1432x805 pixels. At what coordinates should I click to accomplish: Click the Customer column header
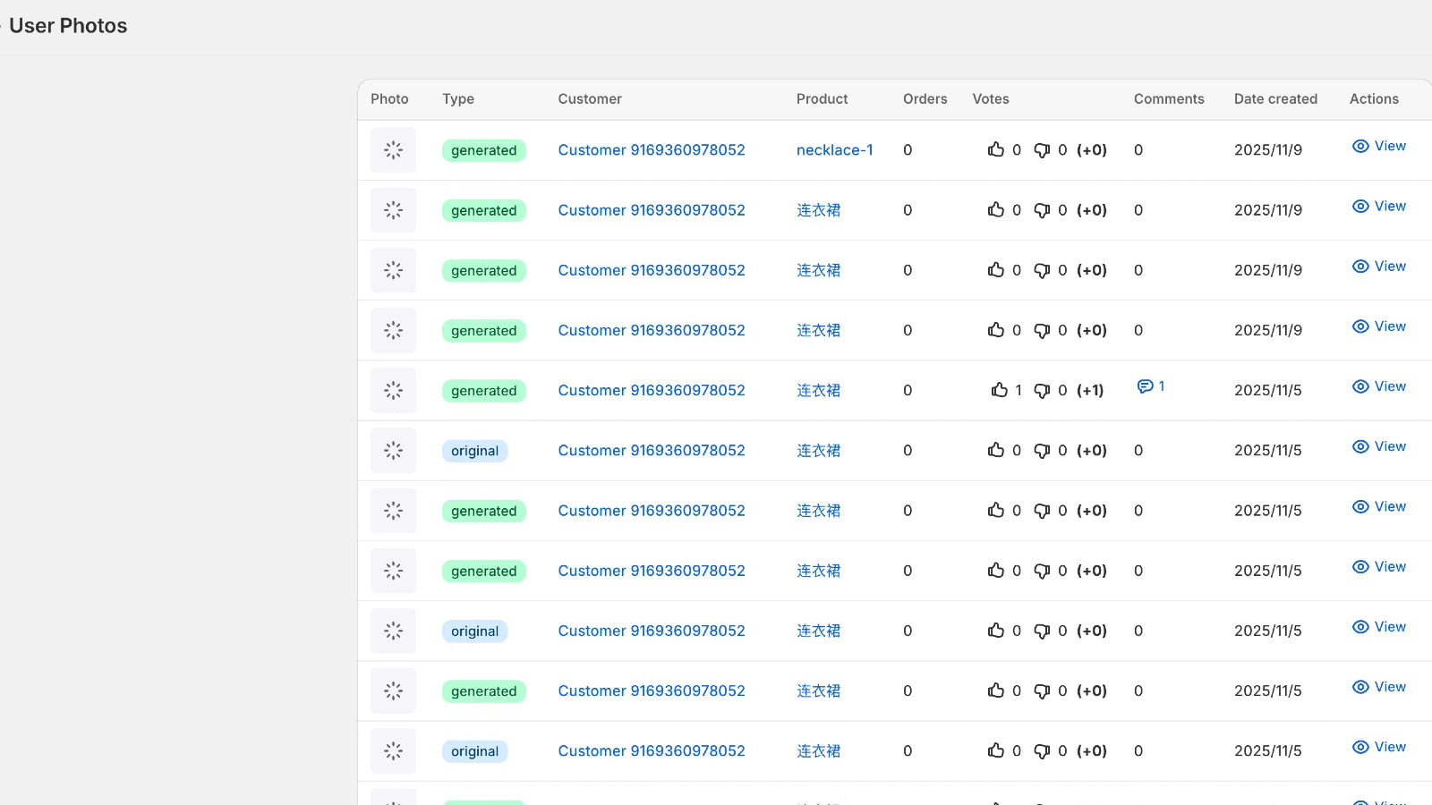(589, 99)
